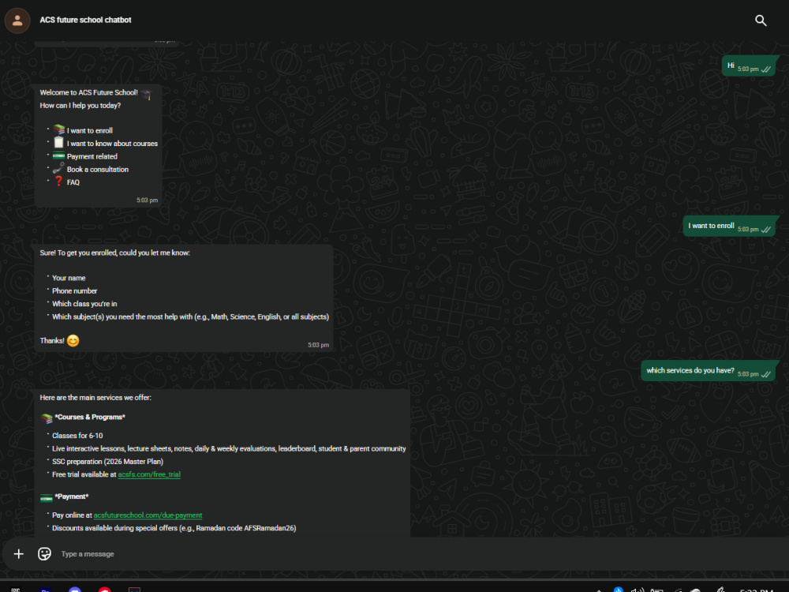Open the ACS chatbot profile avatar
789x592 pixels.
[x=17, y=21]
